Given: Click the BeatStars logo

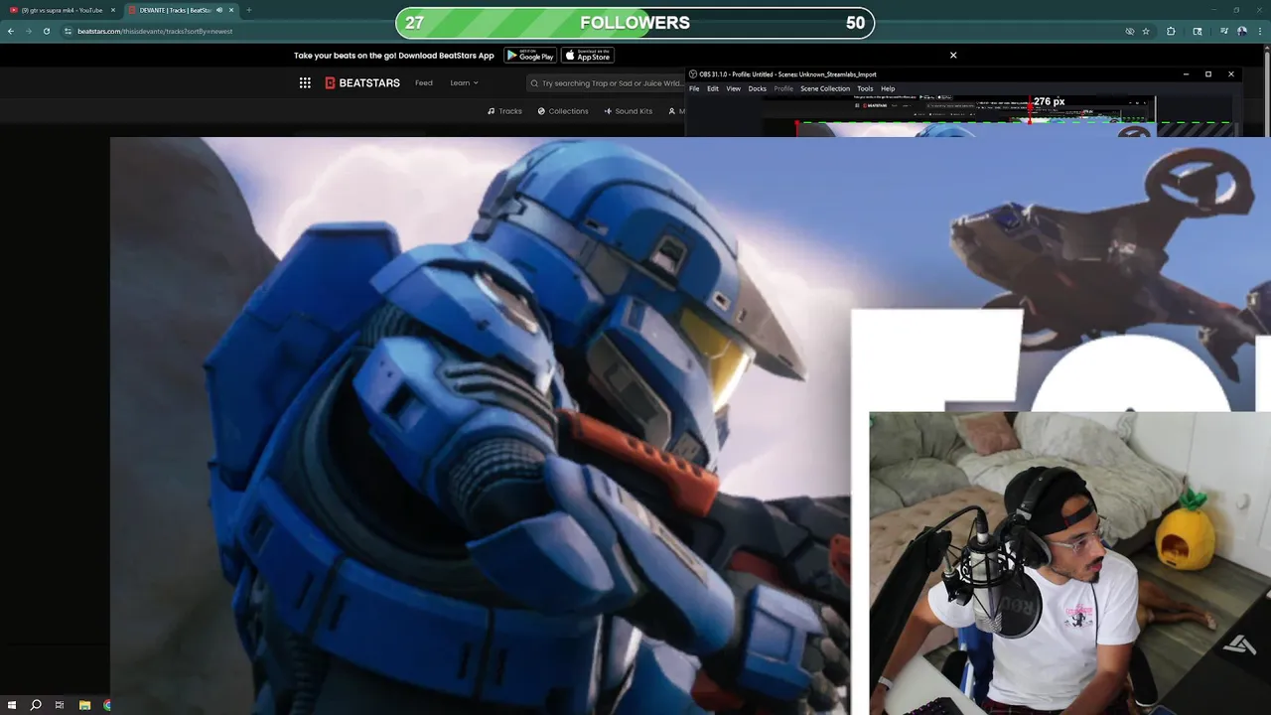Looking at the screenshot, I should click(x=362, y=83).
